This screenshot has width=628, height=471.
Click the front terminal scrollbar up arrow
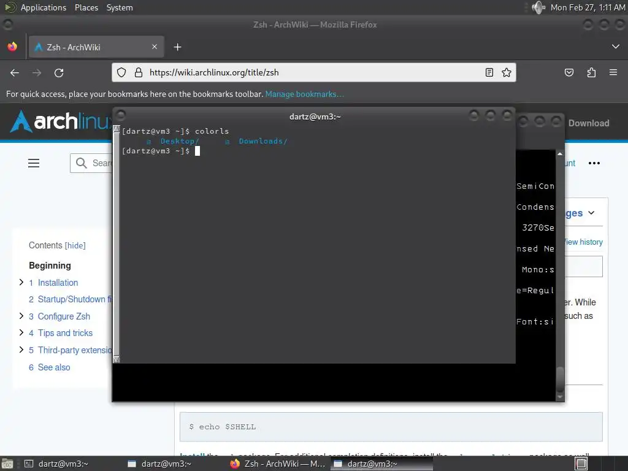click(x=116, y=129)
